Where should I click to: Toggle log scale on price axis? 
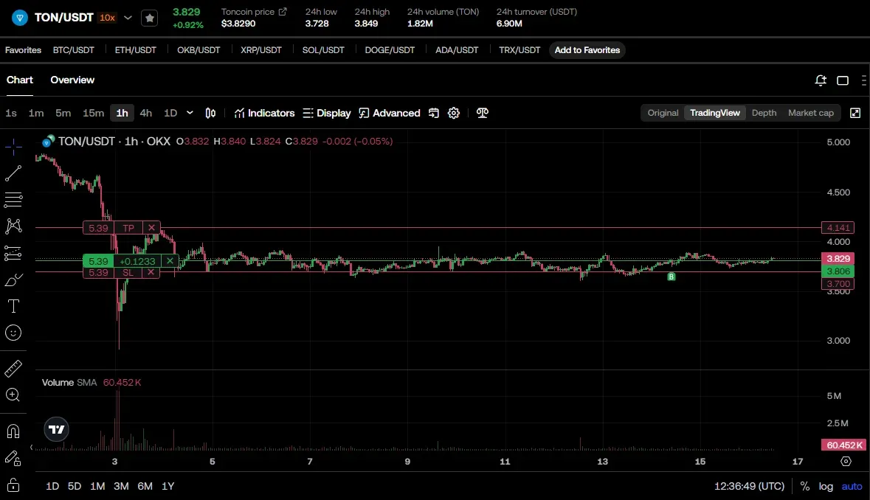(x=826, y=487)
